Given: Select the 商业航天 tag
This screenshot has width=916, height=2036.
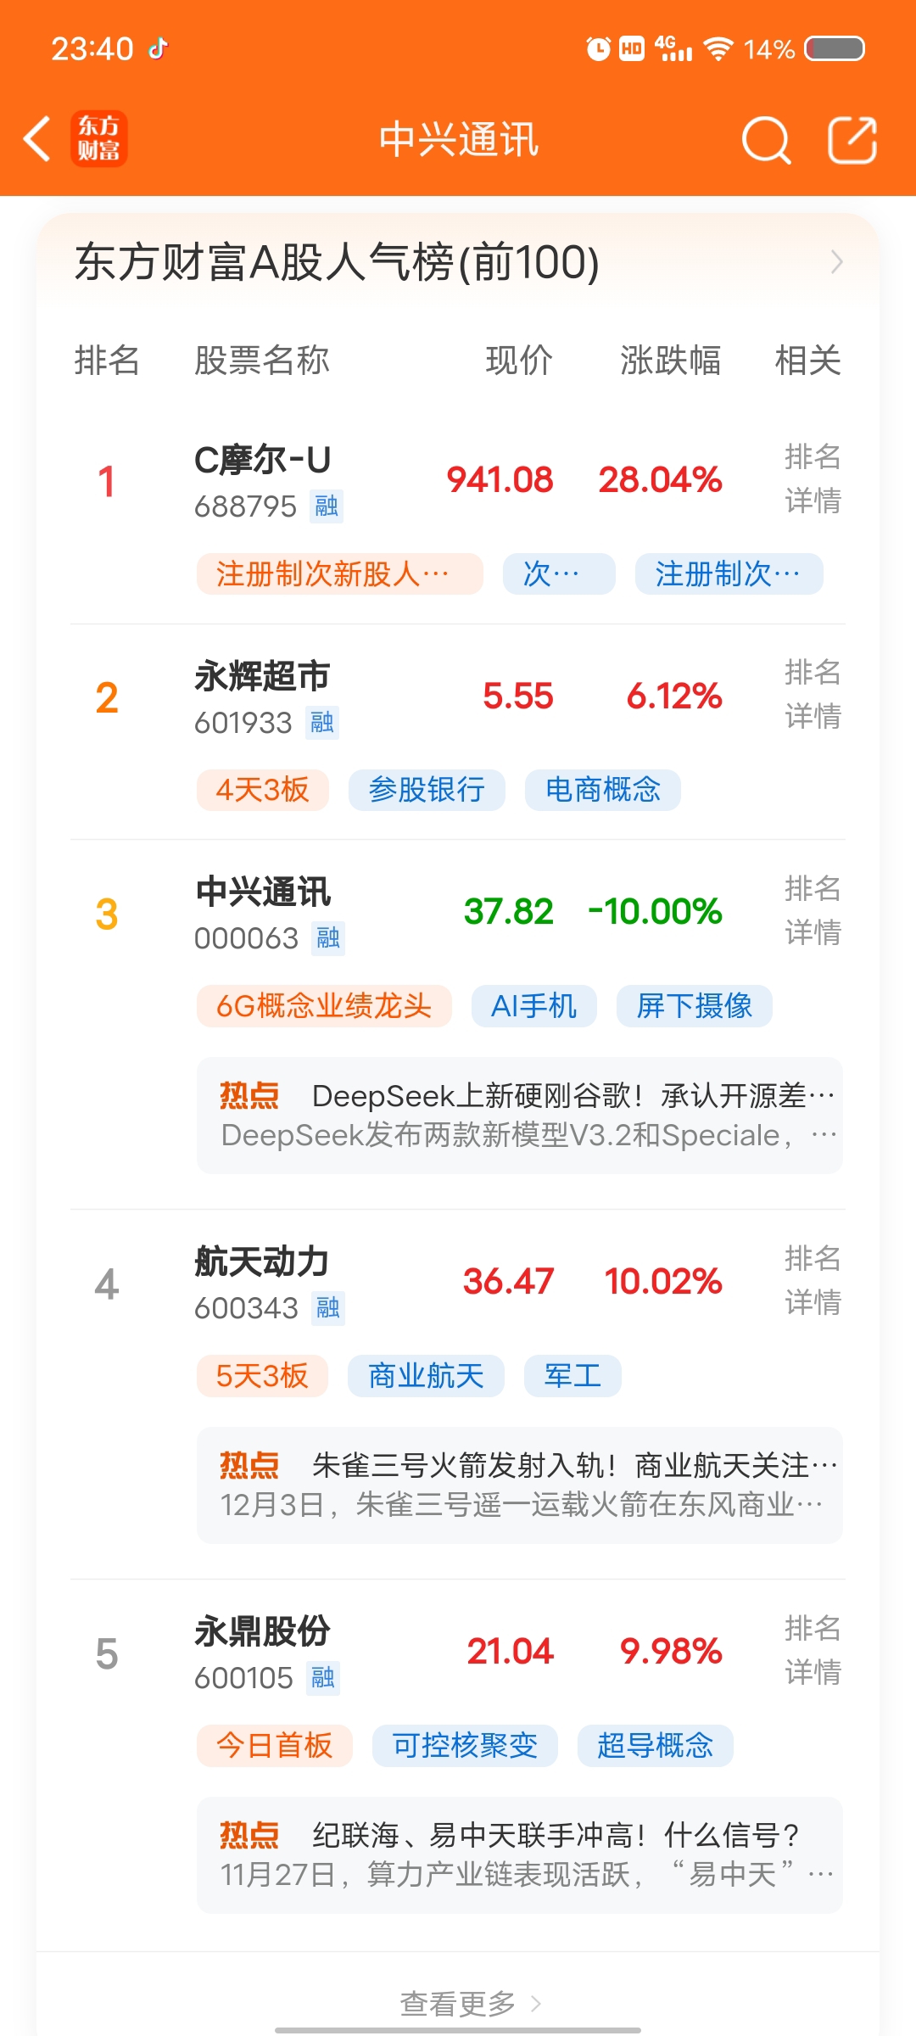Looking at the screenshot, I should coord(426,1376).
